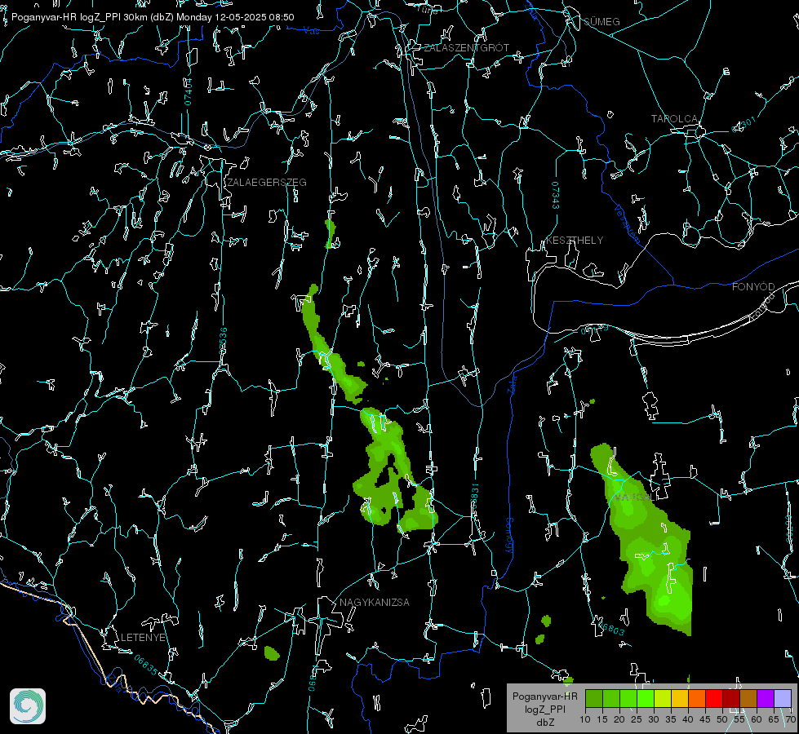Select the dark red 50-55 dBZ swatch
This screenshot has height=734, width=799.
(731, 698)
